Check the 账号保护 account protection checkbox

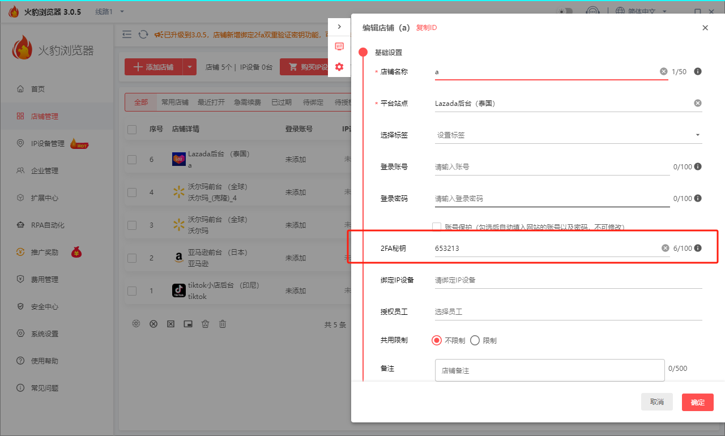coord(437,226)
